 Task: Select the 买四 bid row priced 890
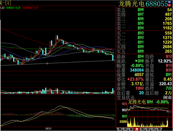tap(144, 47)
